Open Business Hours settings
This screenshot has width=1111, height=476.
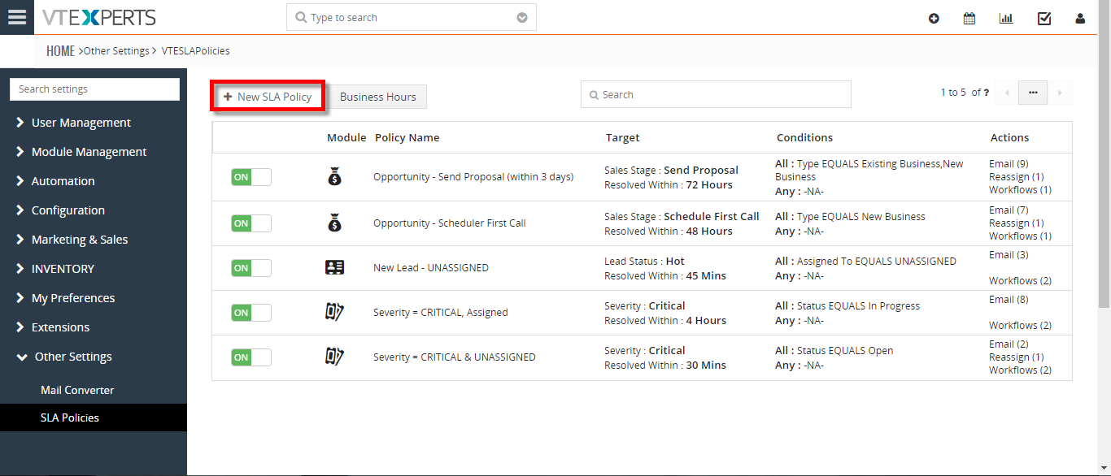point(378,97)
